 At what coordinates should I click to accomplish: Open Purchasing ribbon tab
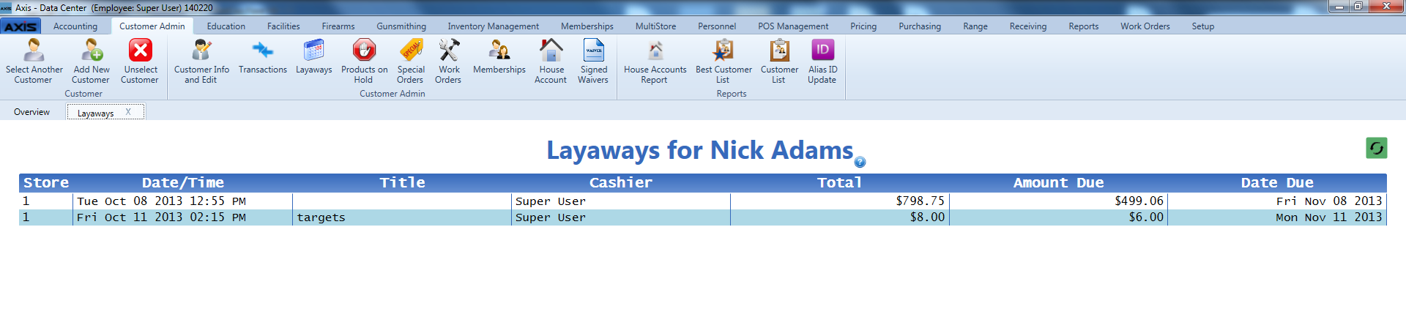coord(920,26)
